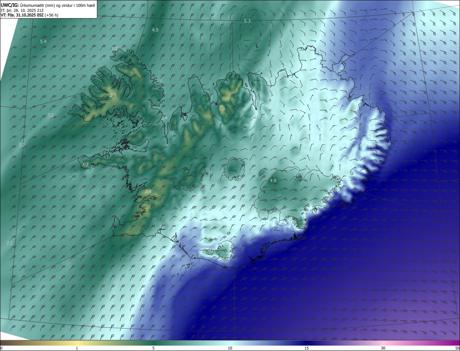Click the valid time "VT: Fös. 31.10.2025 05Z (+56 h)"

point(29,15)
